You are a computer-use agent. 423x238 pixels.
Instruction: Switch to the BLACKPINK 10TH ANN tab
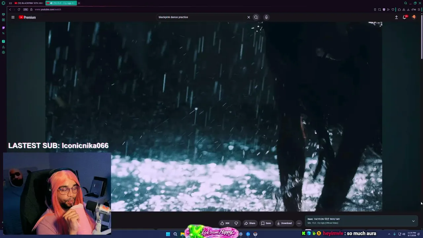(x=29, y=3)
